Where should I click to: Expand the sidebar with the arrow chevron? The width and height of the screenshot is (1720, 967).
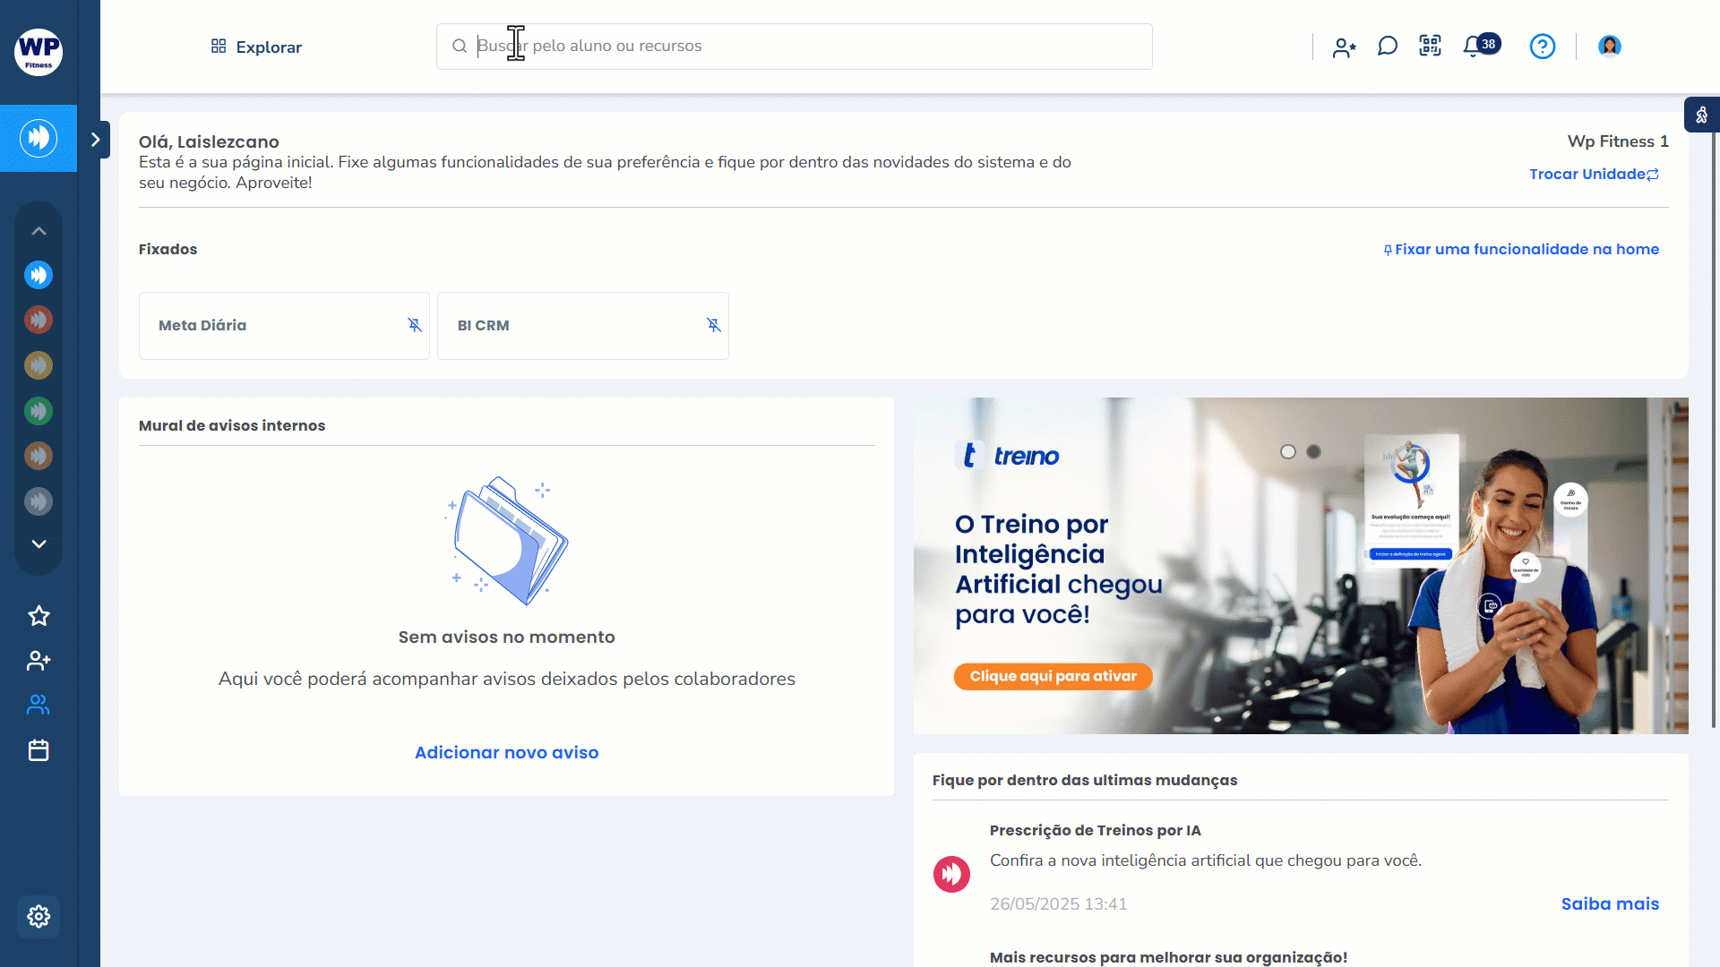(96, 140)
